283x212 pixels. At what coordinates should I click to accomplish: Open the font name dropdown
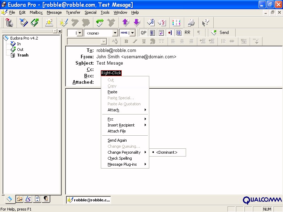(x=104, y=42)
